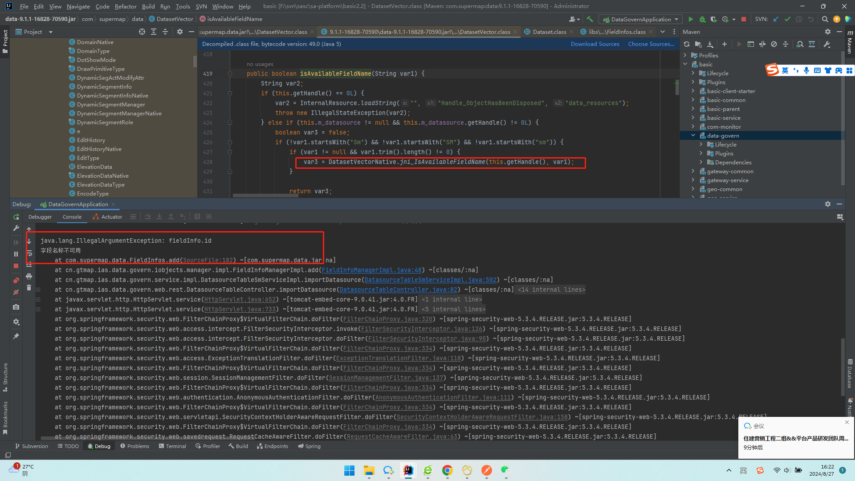Pause program in the debug sidebar
The width and height of the screenshot is (855, 481).
click(16, 254)
